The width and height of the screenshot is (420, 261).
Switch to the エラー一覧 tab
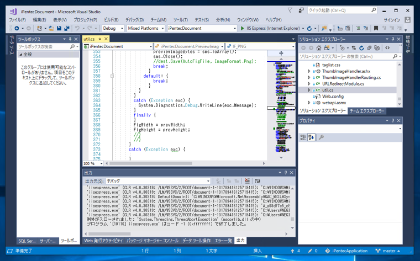(x=223, y=241)
